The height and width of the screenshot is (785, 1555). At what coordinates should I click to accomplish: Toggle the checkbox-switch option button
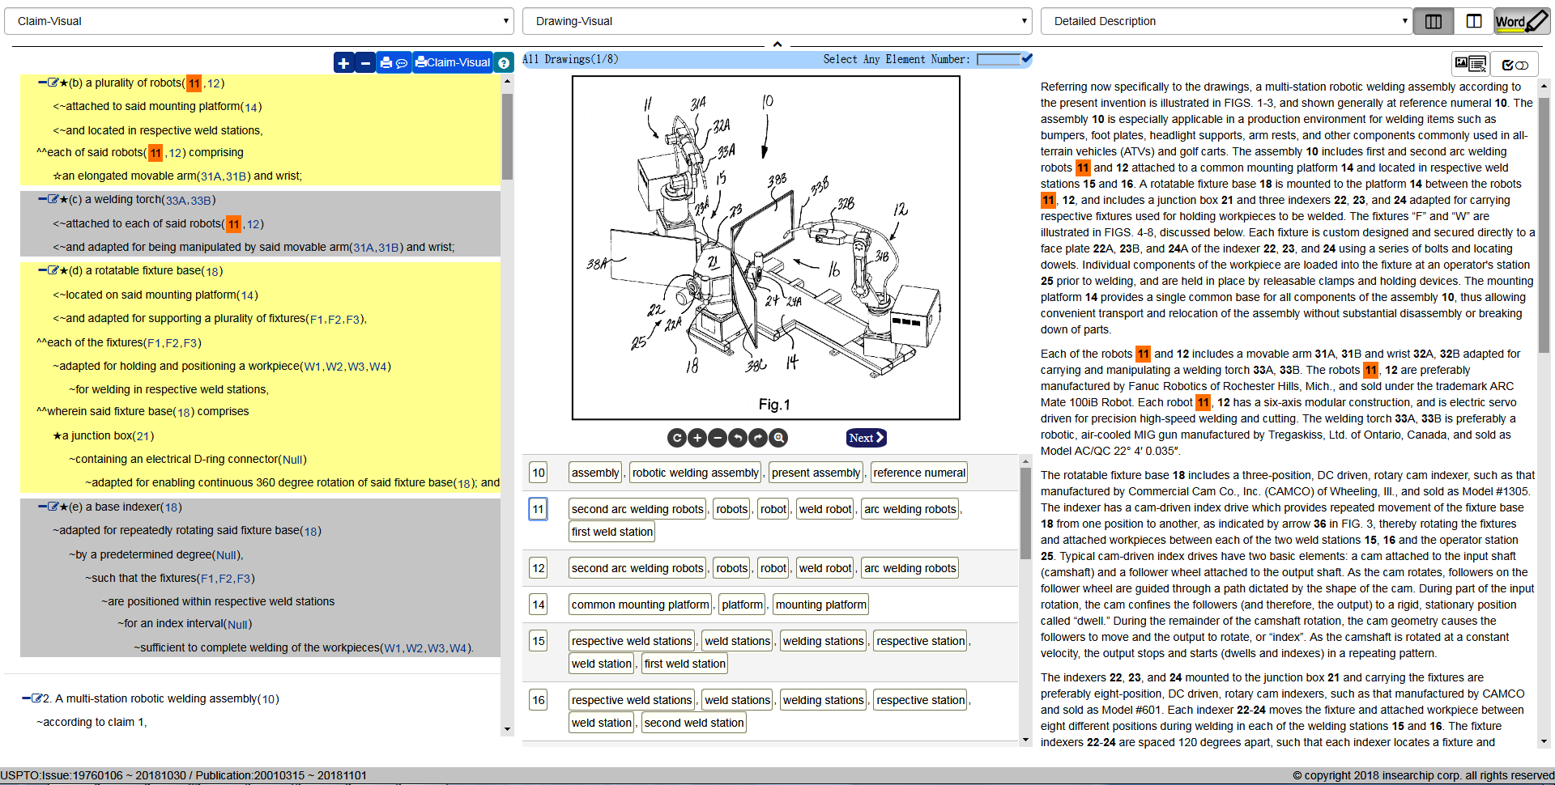[x=1515, y=64]
